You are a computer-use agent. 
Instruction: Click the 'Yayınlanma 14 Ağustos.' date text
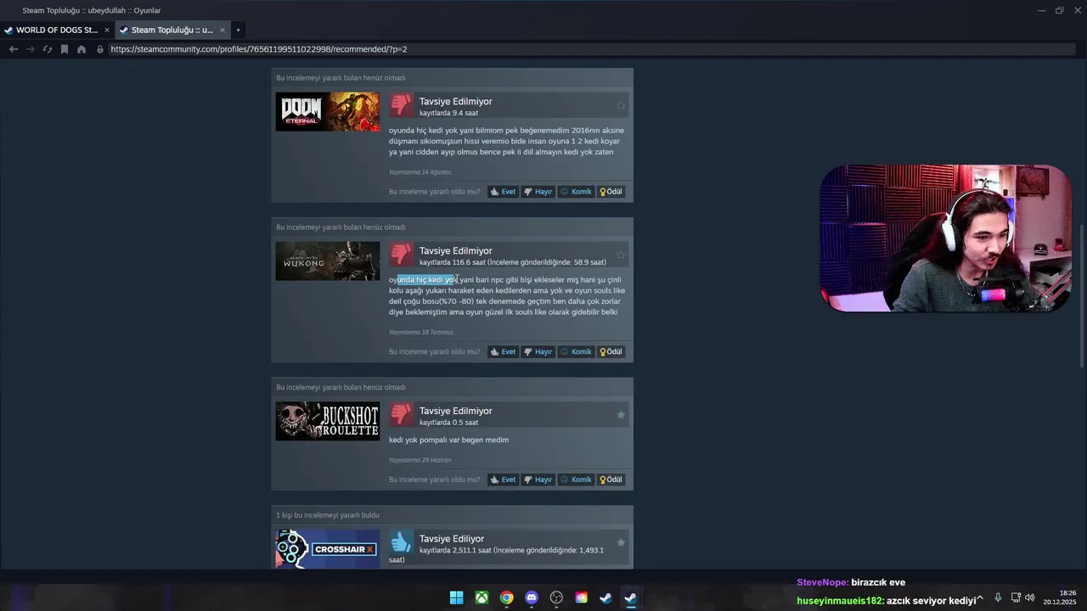[420, 172]
